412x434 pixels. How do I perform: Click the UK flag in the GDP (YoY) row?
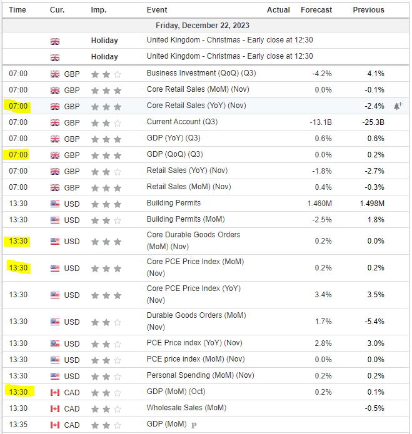(x=55, y=139)
